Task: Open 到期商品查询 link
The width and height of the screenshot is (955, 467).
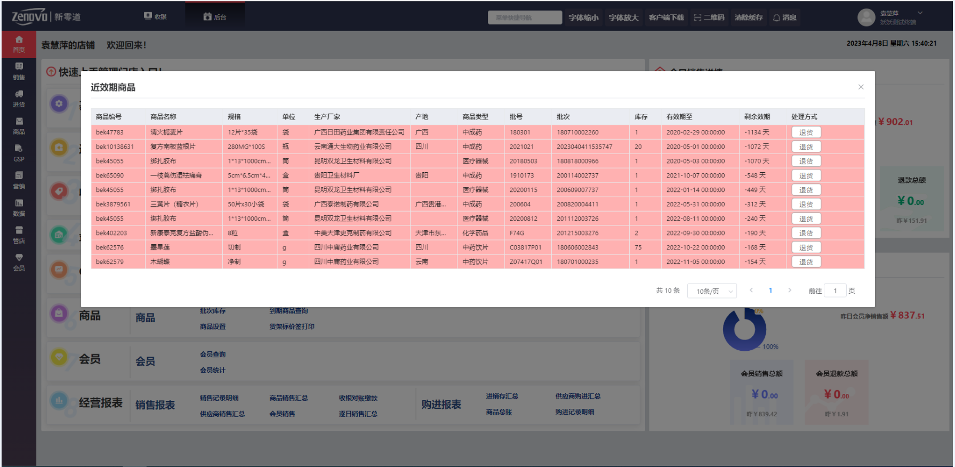Action: click(x=288, y=311)
